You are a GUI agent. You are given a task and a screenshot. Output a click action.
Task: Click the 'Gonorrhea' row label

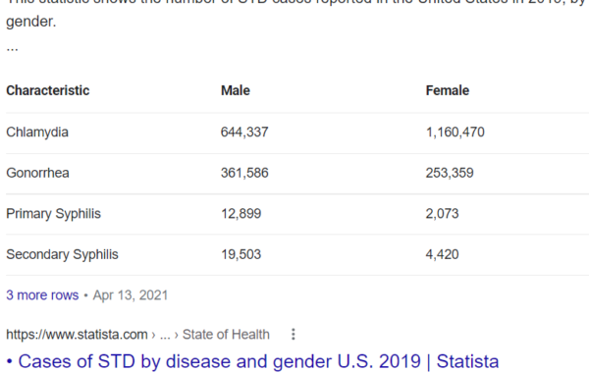tap(37, 173)
